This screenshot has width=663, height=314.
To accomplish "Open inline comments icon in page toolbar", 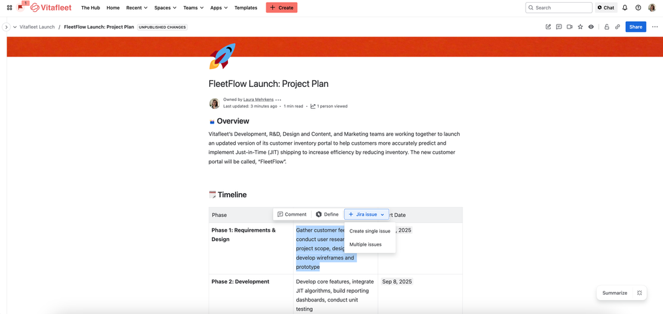I will (559, 27).
